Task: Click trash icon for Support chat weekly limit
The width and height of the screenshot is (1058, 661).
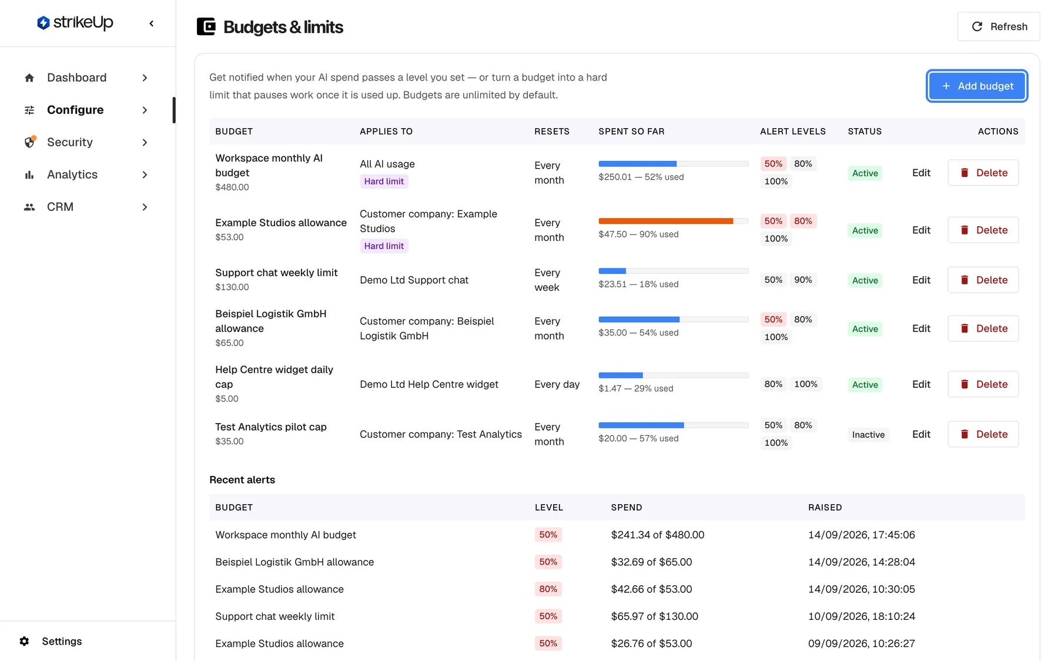Action: 965,280
